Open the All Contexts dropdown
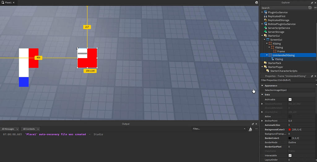The width and height of the screenshot is (317, 162). [x=30, y=129]
